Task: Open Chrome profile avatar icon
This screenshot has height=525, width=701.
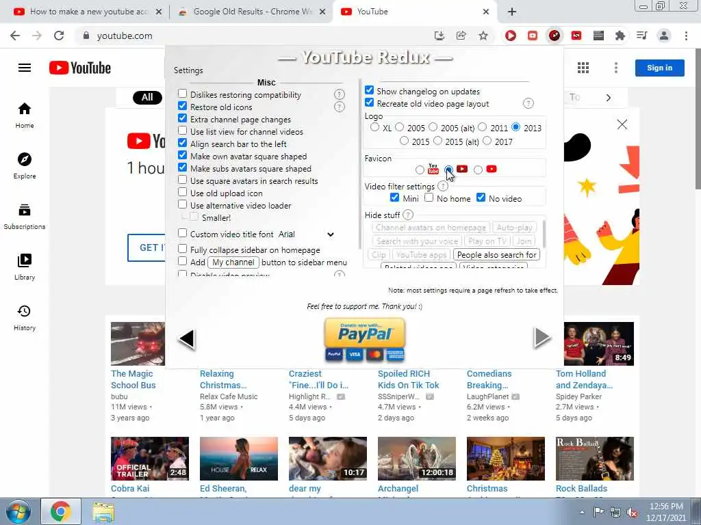Action: (664, 36)
